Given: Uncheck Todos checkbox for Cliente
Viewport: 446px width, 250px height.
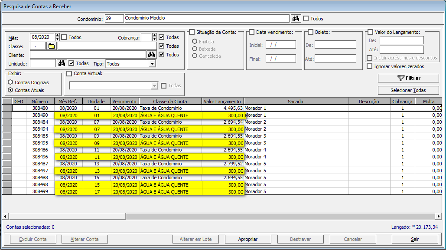Looking at the screenshot, I should click(x=162, y=54).
